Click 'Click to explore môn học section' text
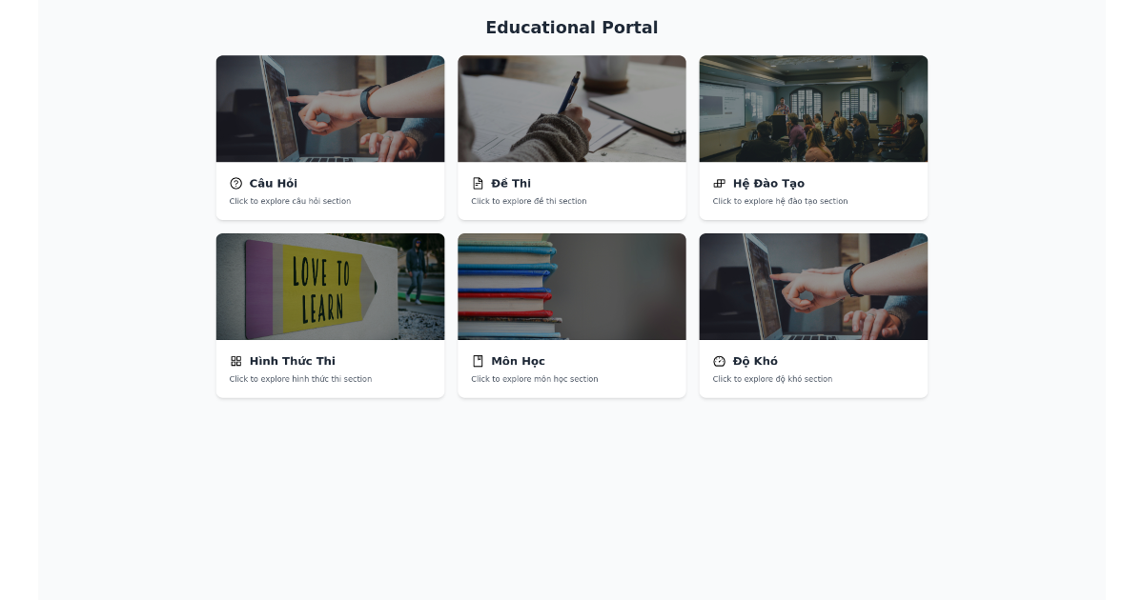Viewport: 1144px width, 600px height. 535,379
